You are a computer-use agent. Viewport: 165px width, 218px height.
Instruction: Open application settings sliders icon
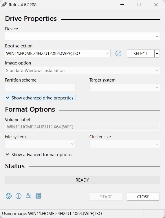[28, 196]
